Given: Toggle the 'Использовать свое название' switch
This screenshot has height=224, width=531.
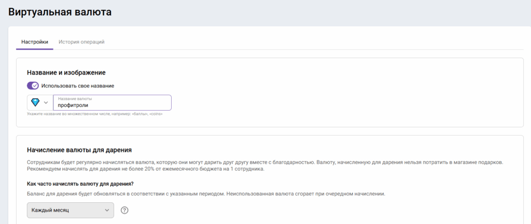Looking at the screenshot, I should coord(33,86).
